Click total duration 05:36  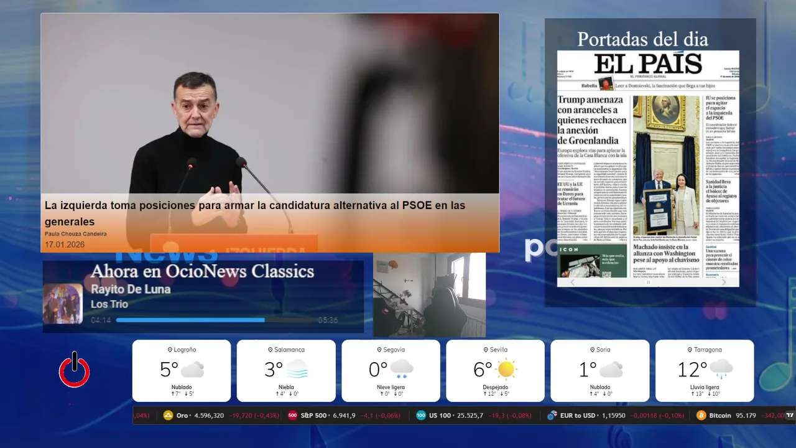pyautogui.click(x=328, y=320)
